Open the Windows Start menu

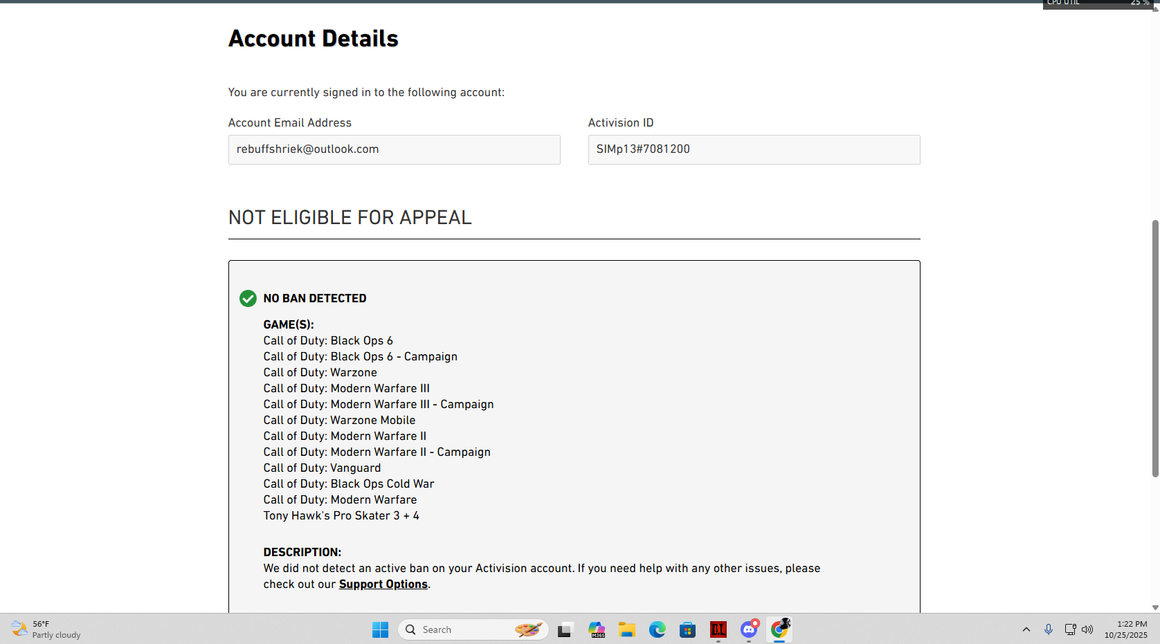pos(380,629)
